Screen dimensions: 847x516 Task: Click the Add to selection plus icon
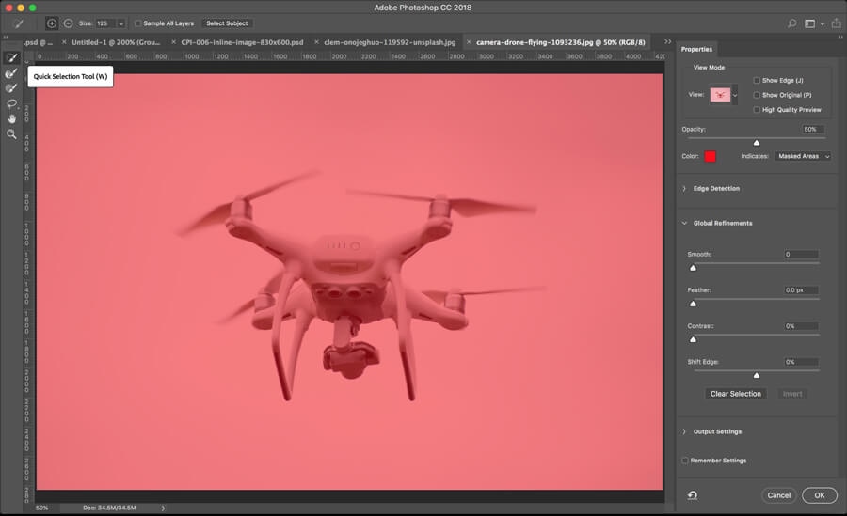coord(52,23)
